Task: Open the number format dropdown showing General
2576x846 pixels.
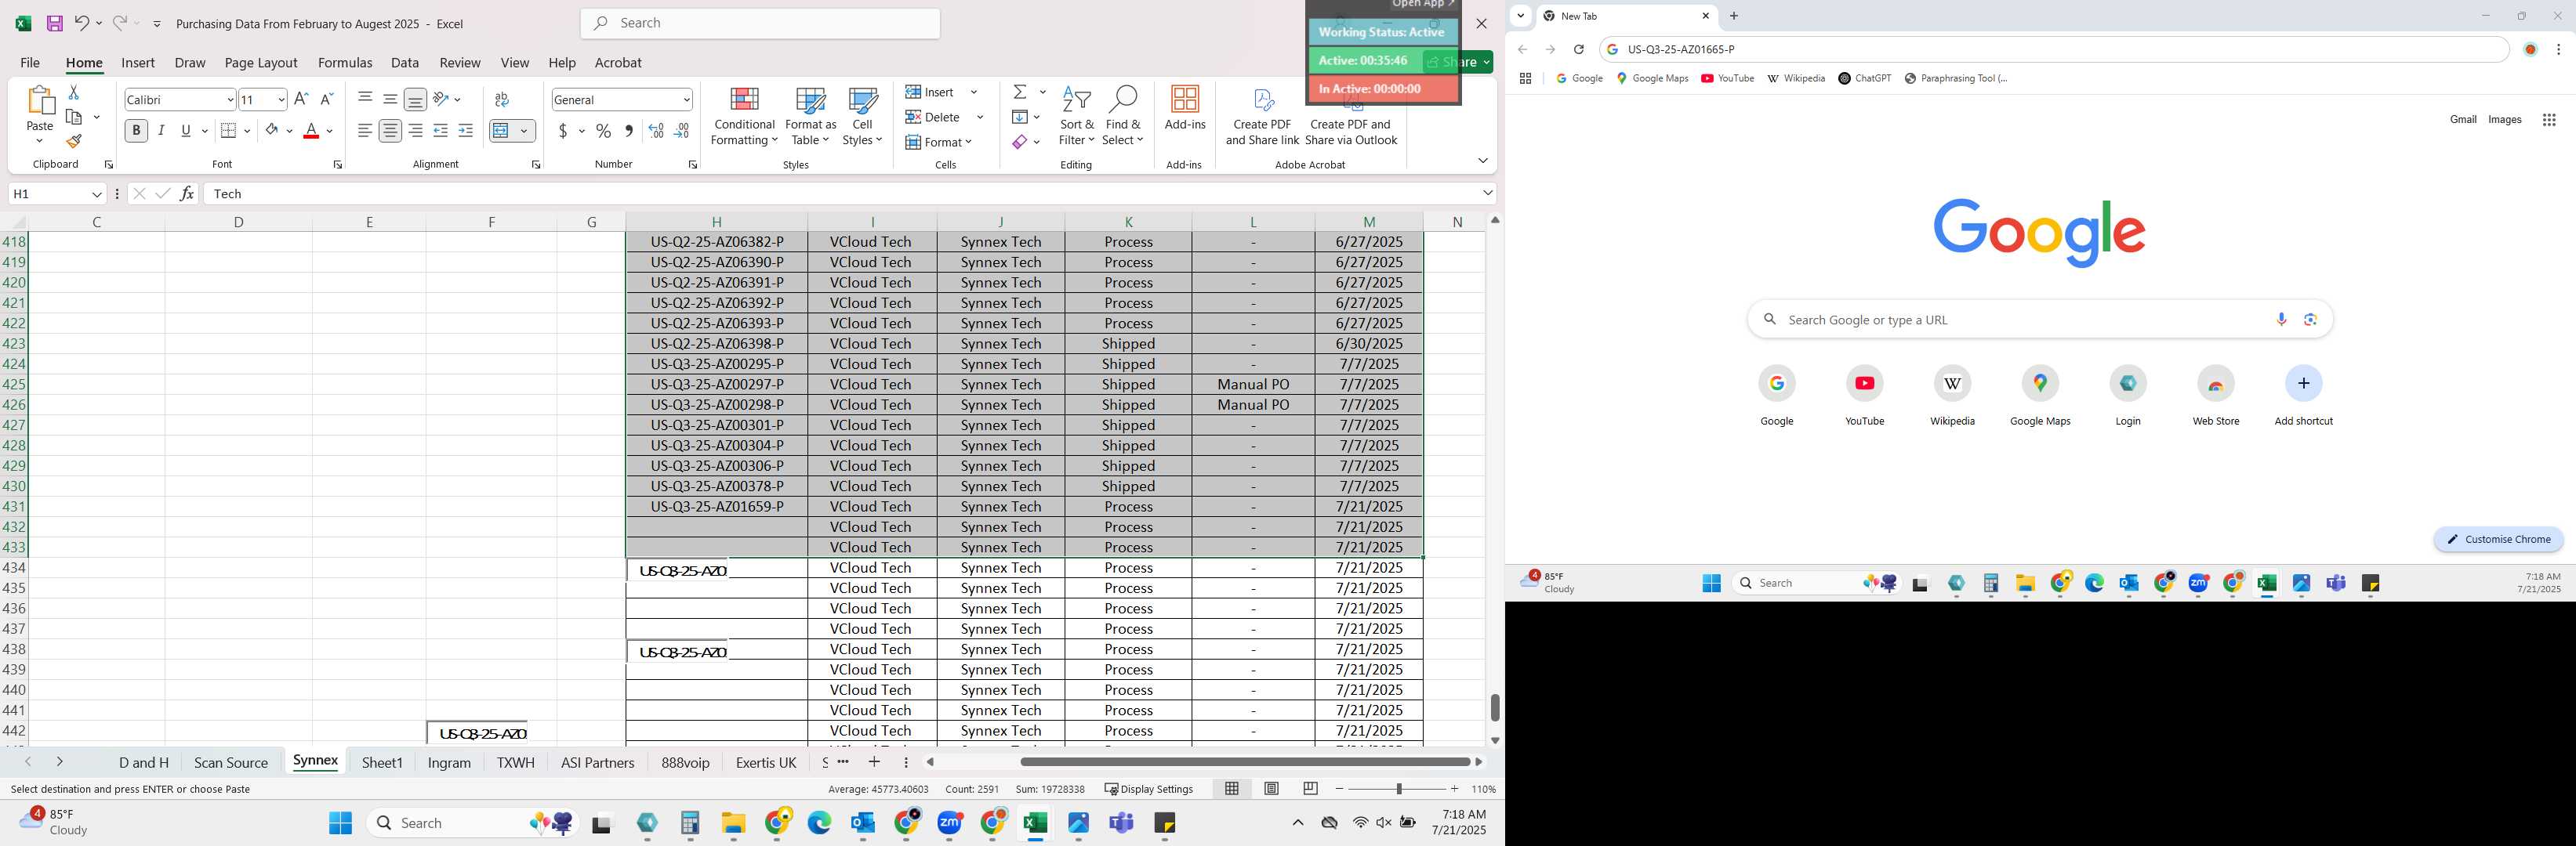Action: (686, 100)
